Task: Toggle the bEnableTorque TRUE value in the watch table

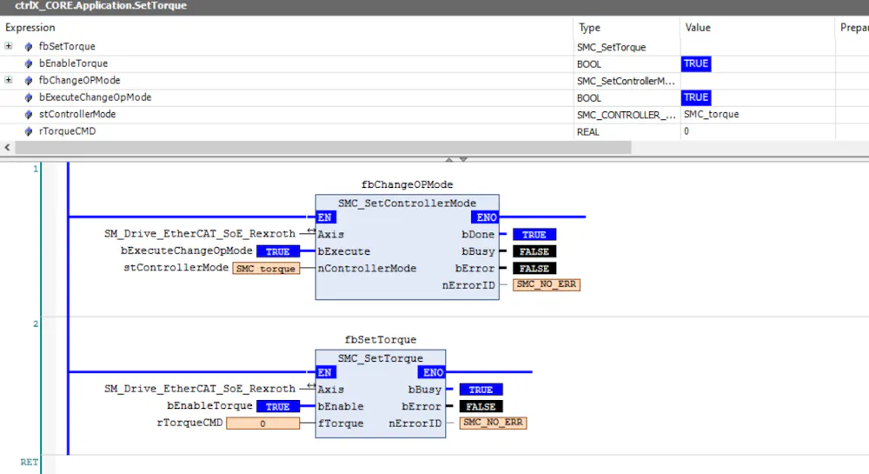Action: (696, 63)
